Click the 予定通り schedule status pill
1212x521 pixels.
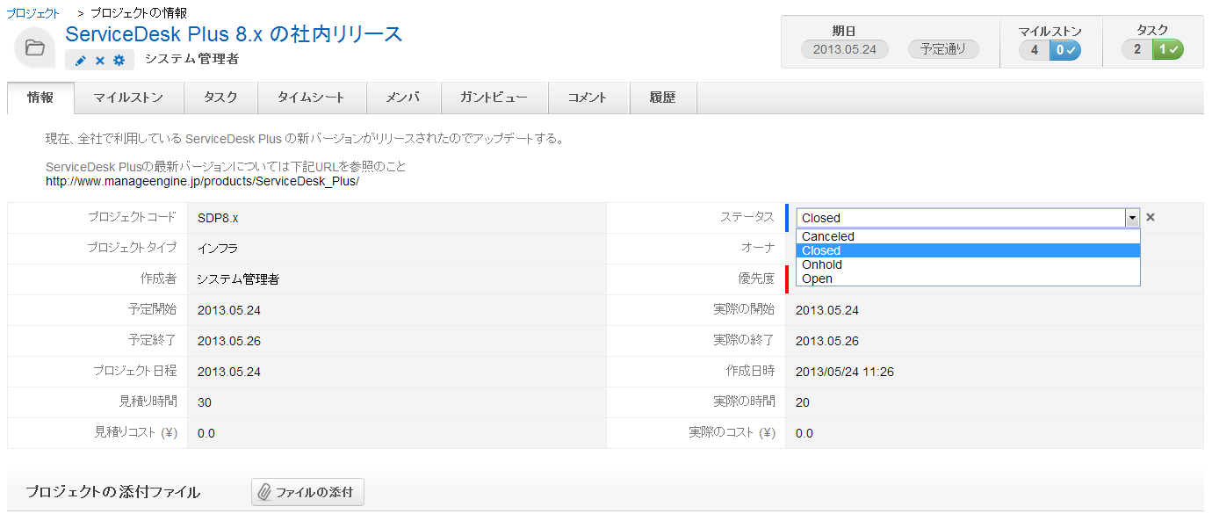[943, 50]
